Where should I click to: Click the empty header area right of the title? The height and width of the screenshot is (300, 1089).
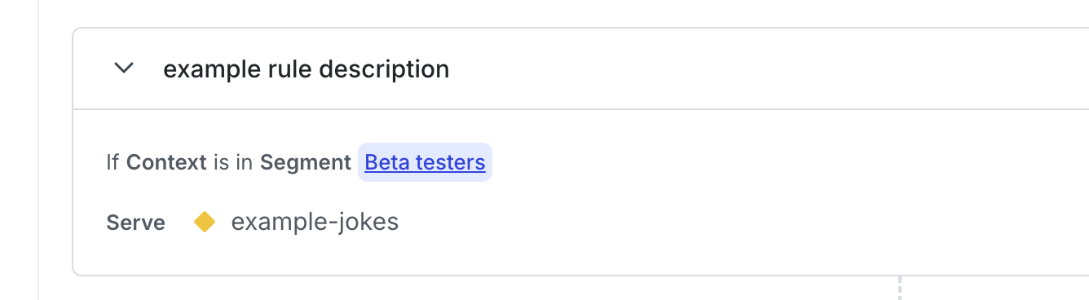coord(766,68)
